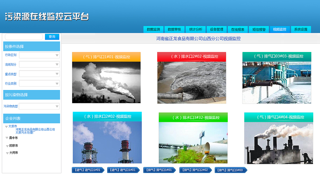Click the 【排气】排气口2#02 button
320x180 pixels.
coord(195,170)
